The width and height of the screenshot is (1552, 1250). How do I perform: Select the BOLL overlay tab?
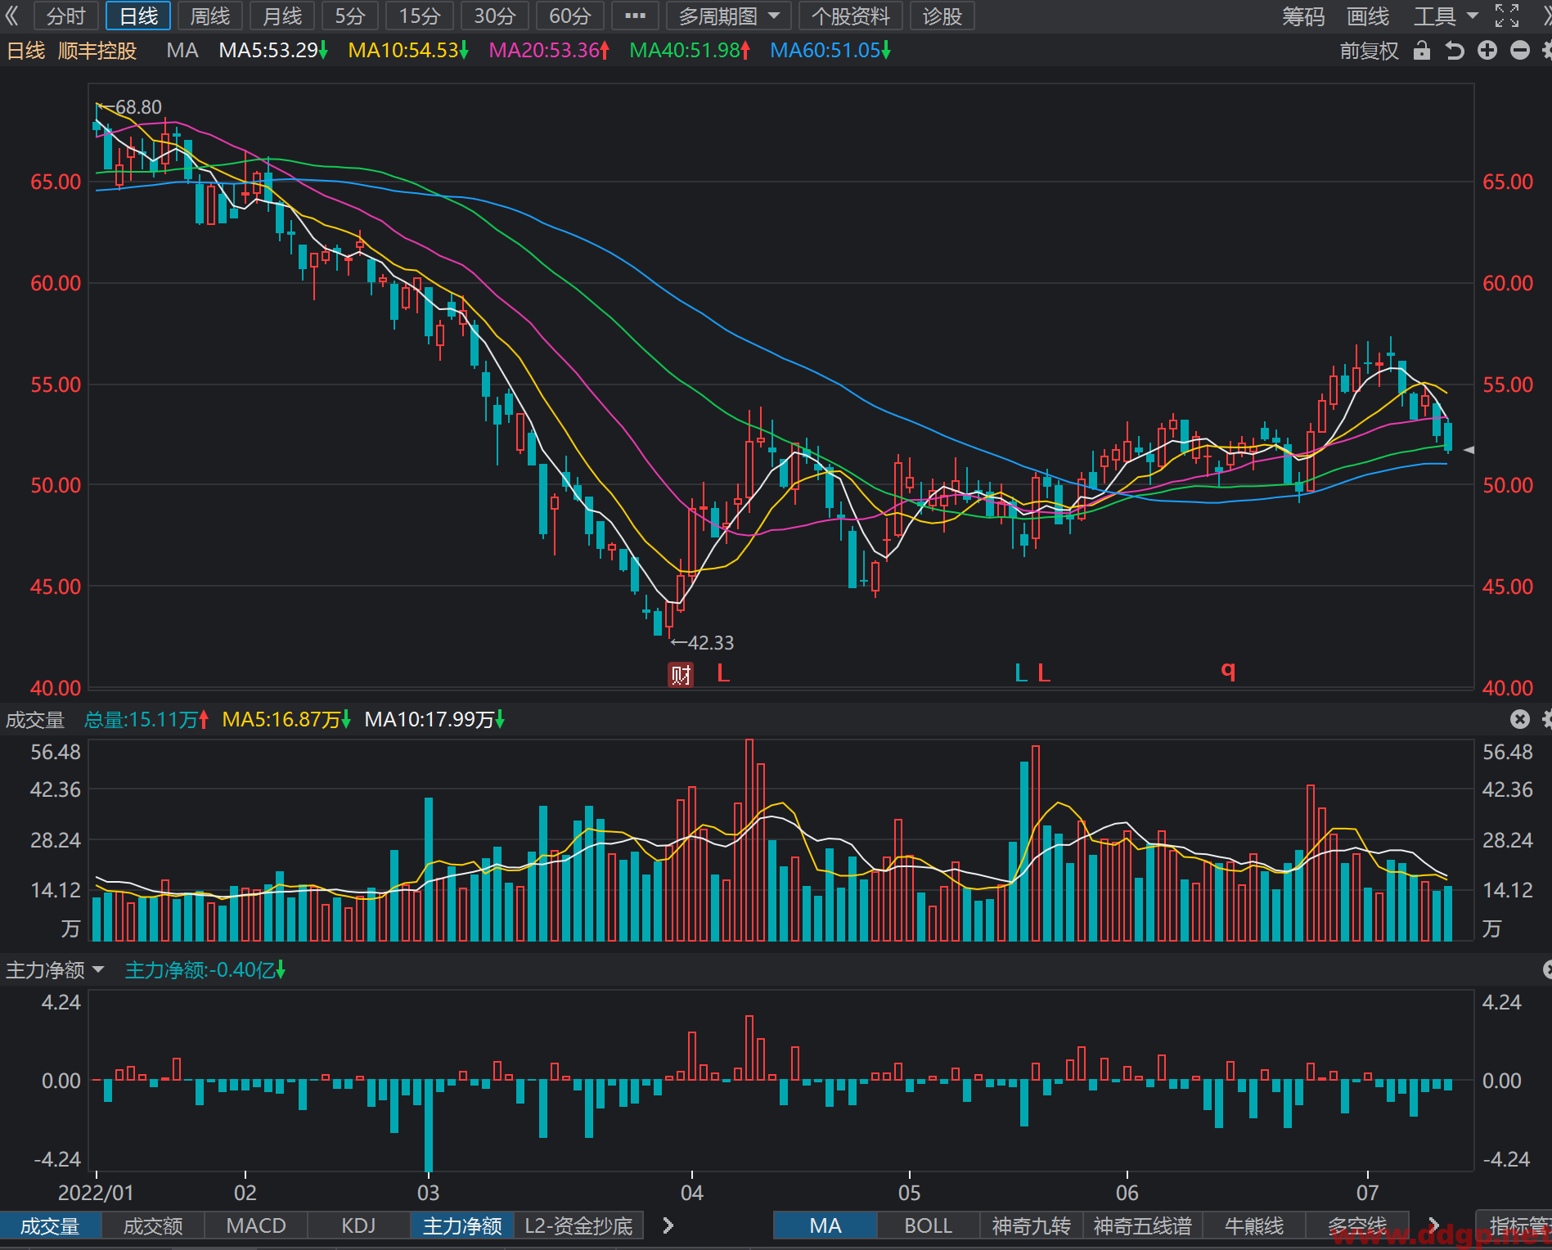coord(929,1225)
